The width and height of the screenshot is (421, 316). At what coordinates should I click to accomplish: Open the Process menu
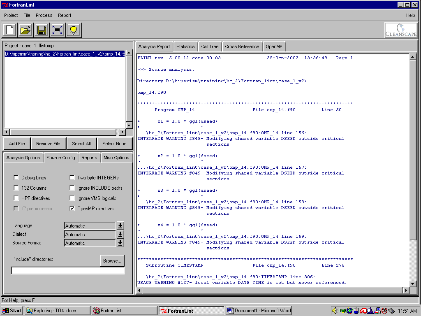44,15
